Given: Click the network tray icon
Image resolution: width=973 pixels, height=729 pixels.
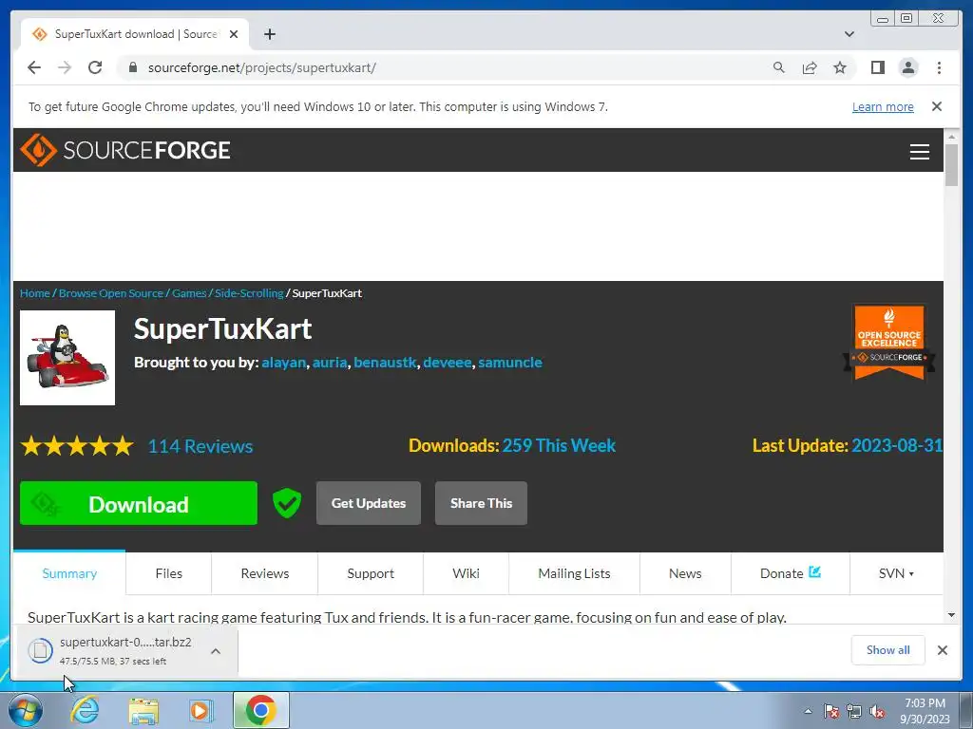Looking at the screenshot, I should (854, 711).
